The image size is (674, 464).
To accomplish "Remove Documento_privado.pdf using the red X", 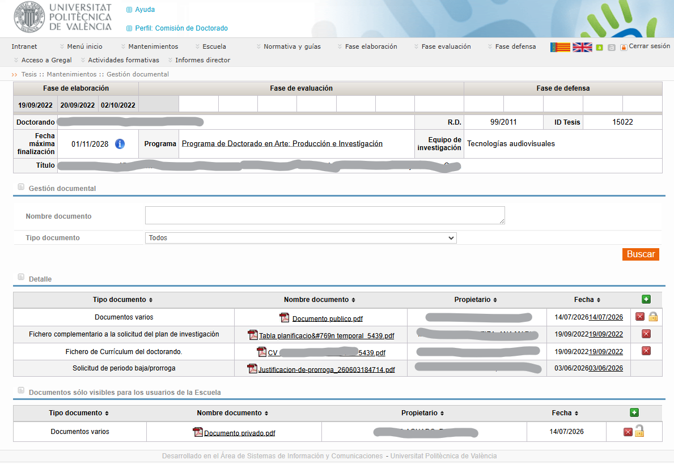I will click(x=628, y=432).
